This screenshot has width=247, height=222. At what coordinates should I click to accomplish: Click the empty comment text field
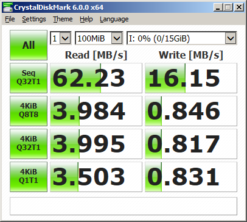pos(123,206)
